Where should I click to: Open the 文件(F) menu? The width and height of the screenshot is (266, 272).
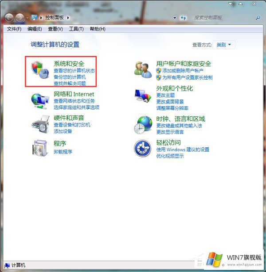pyautogui.click(x=14, y=29)
